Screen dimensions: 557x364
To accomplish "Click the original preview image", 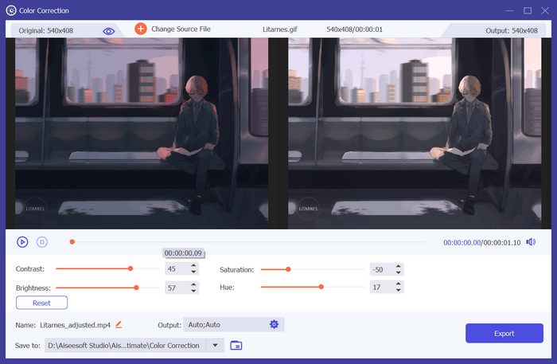I will tap(142, 133).
